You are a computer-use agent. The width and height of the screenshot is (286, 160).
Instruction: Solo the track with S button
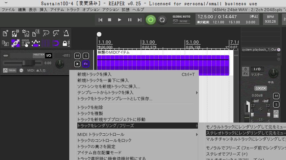[86, 56]
